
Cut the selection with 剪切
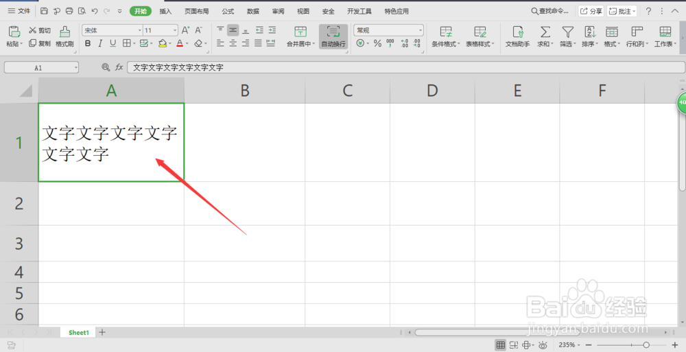tap(39, 30)
